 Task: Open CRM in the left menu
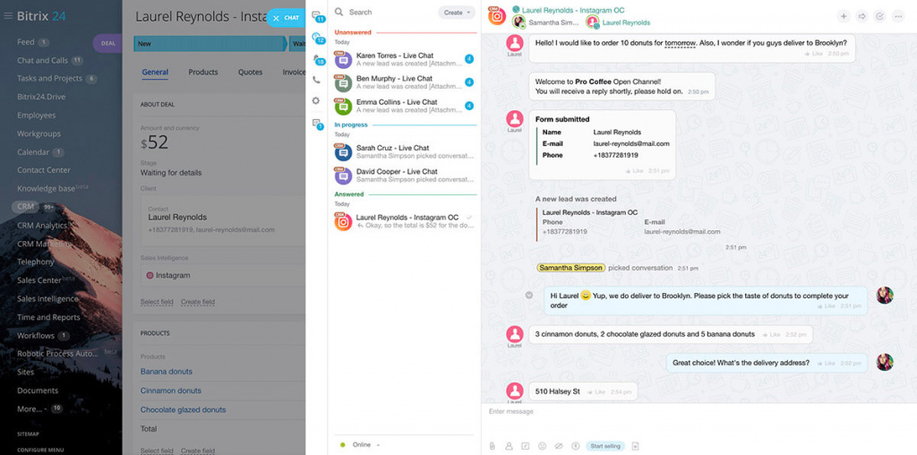pos(25,207)
